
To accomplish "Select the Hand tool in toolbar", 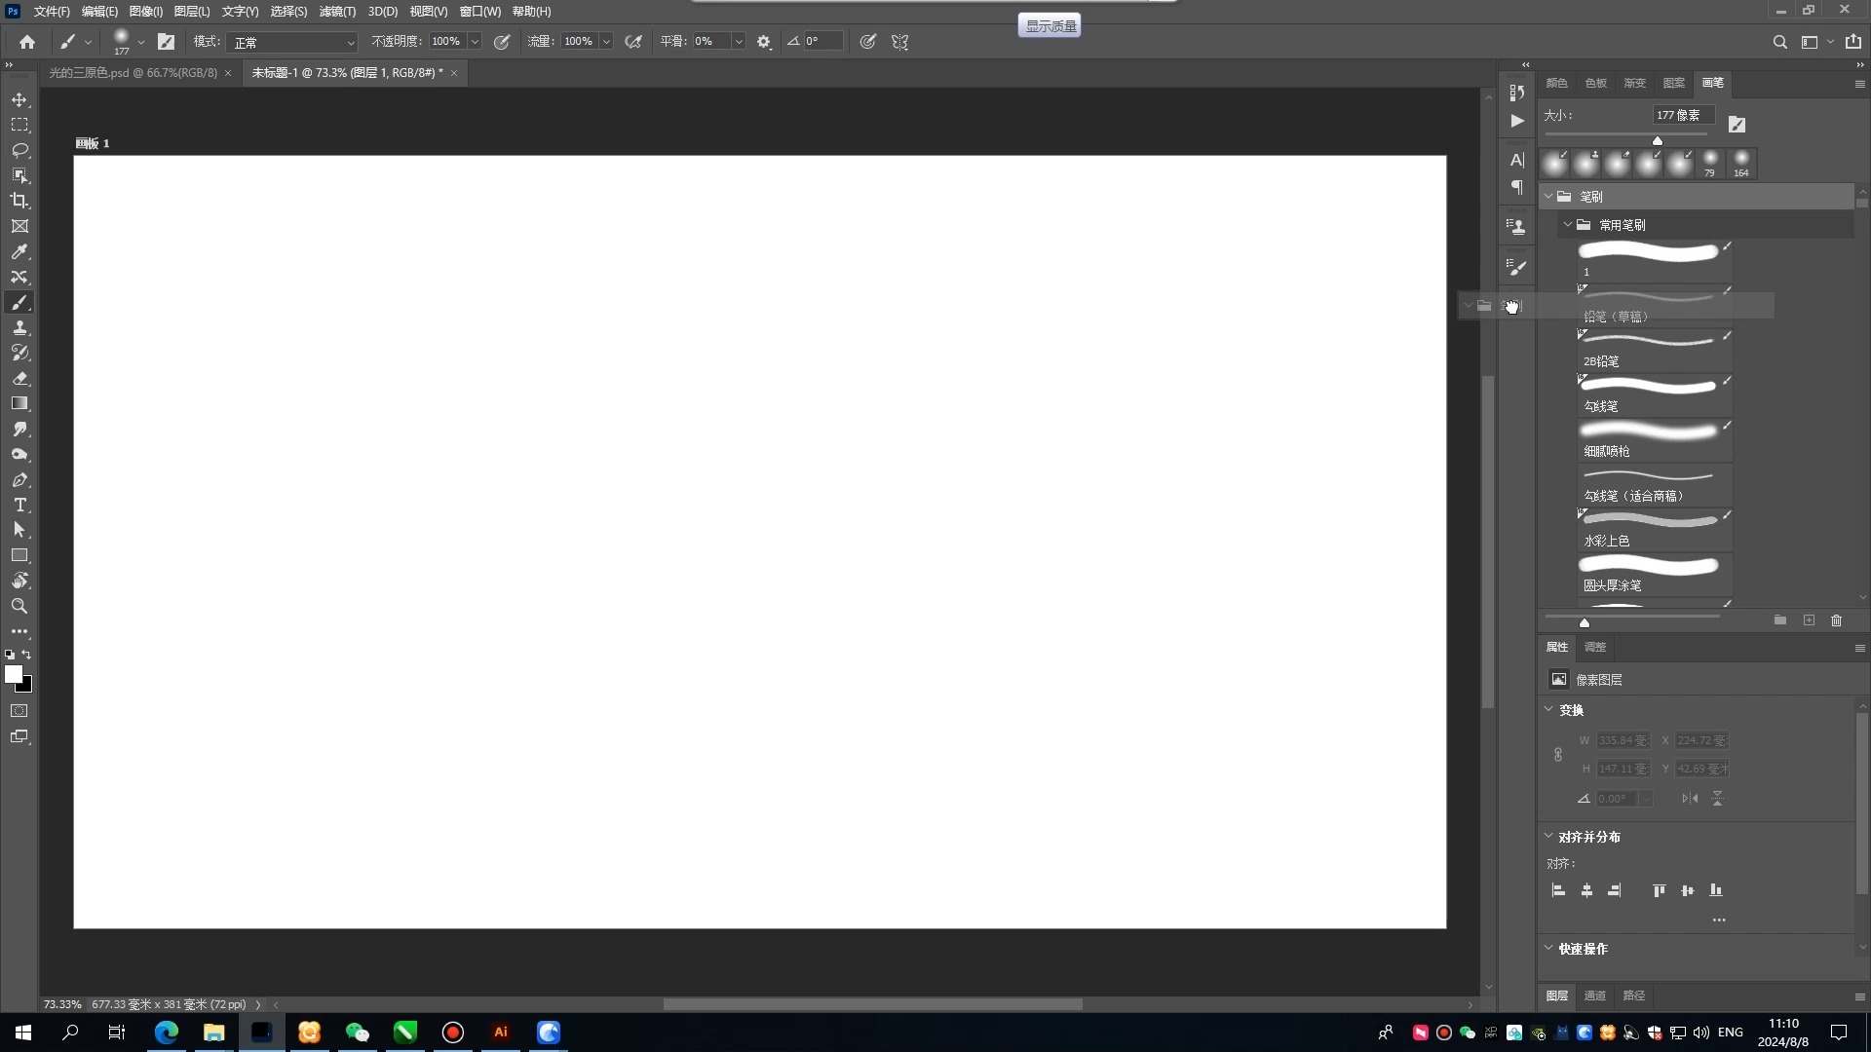I will pyautogui.click(x=19, y=581).
